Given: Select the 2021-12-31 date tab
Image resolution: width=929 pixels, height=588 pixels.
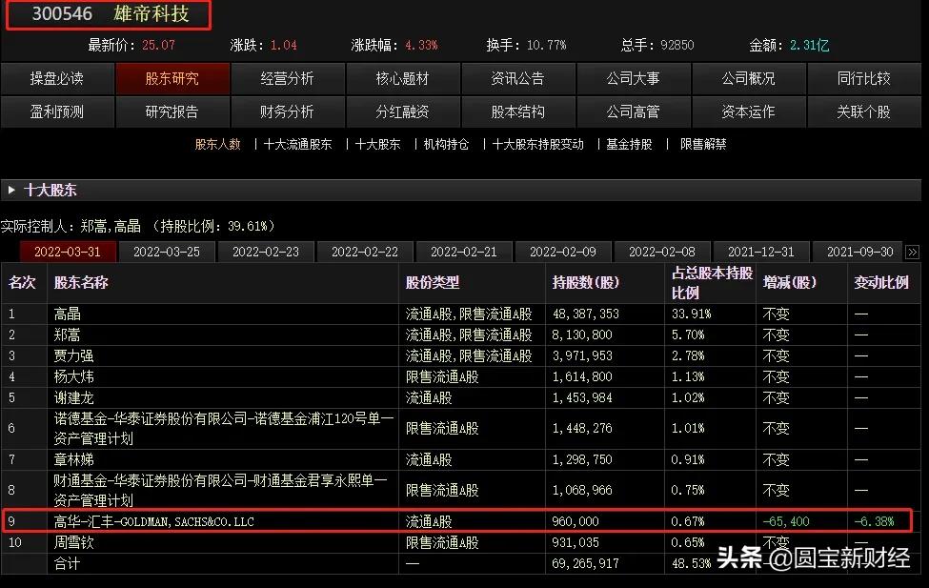Looking at the screenshot, I should coord(762,251).
